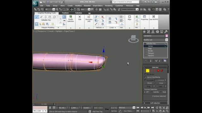Image resolution: width=202 pixels, height=113 pixels.
Task: Collapse the Selection rollout header
Action: click(x=155, y=67)
